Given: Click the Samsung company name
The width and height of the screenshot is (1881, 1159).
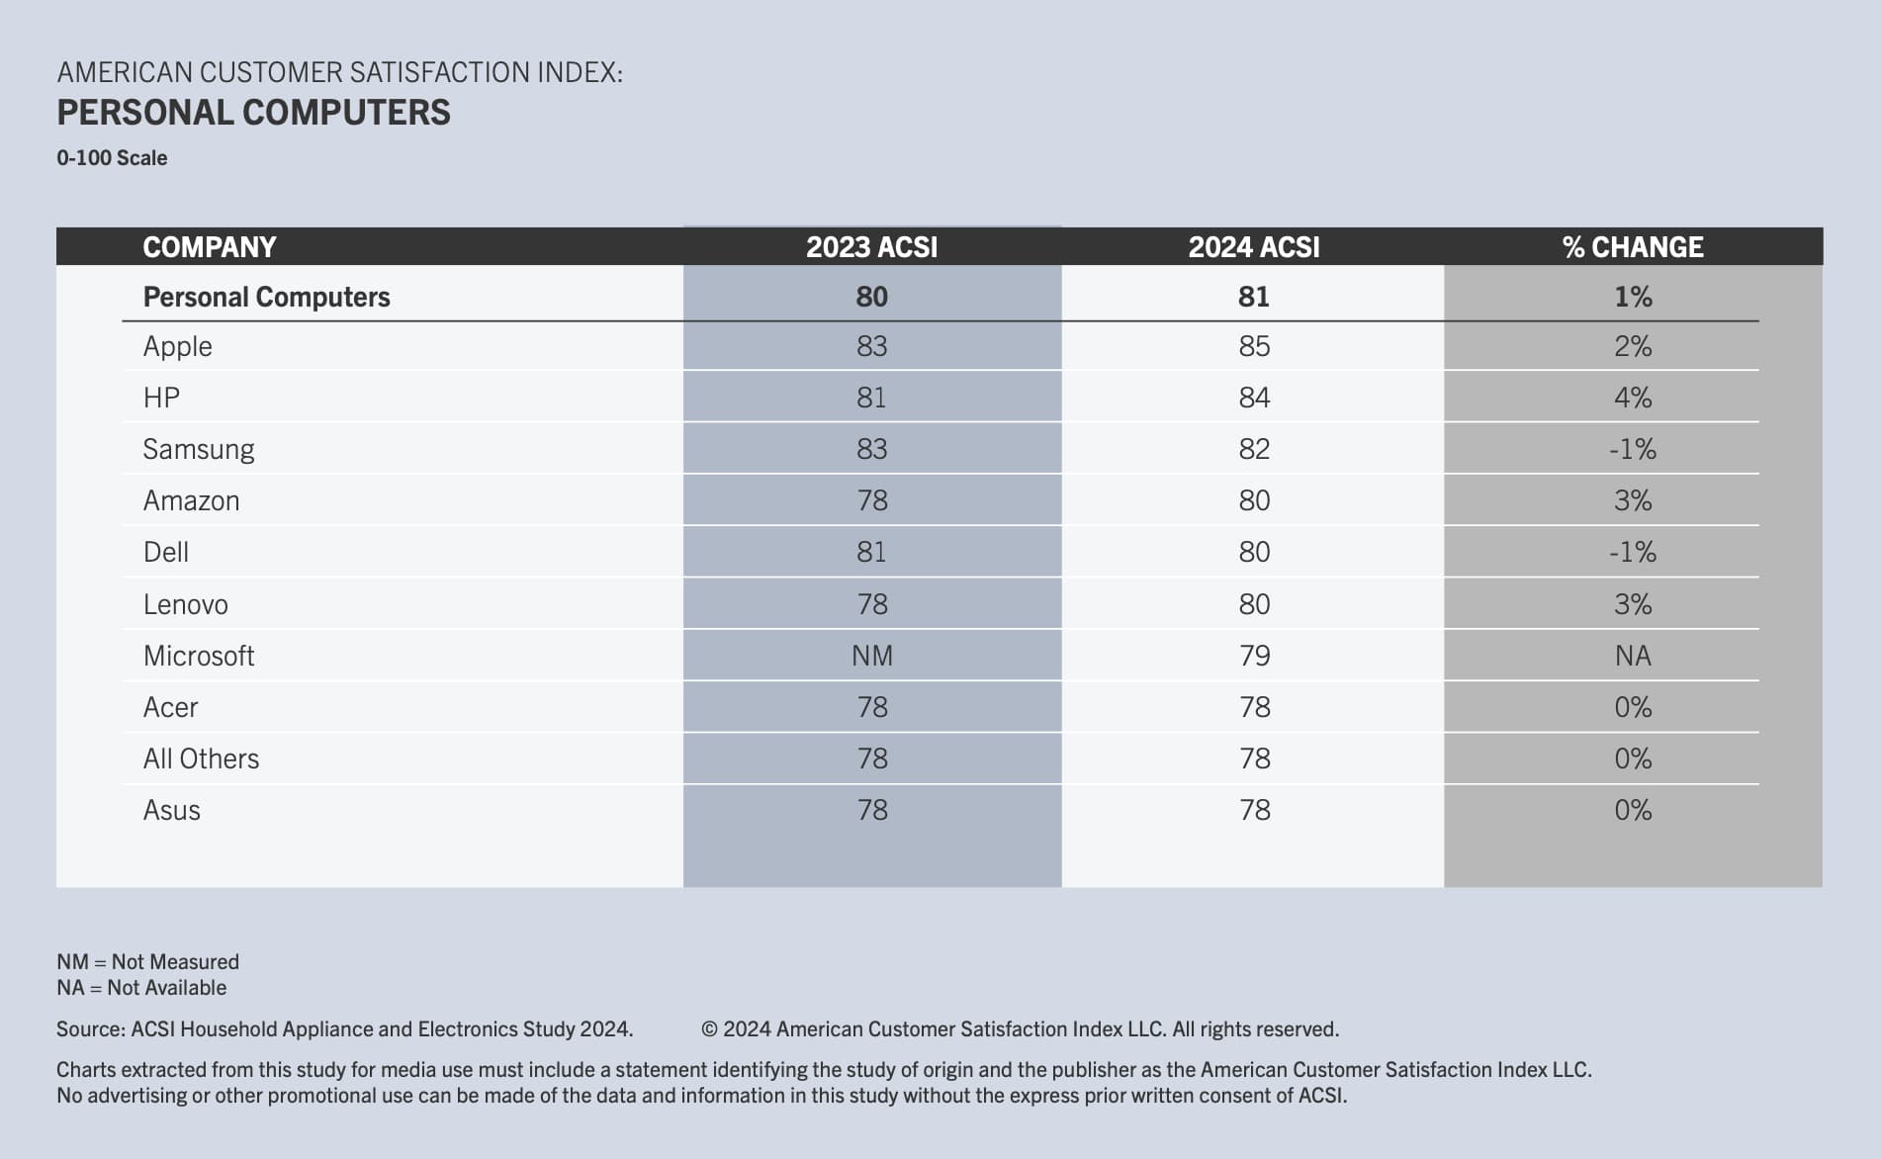Looking at the screenshot, I should click(x=199, y=449).
